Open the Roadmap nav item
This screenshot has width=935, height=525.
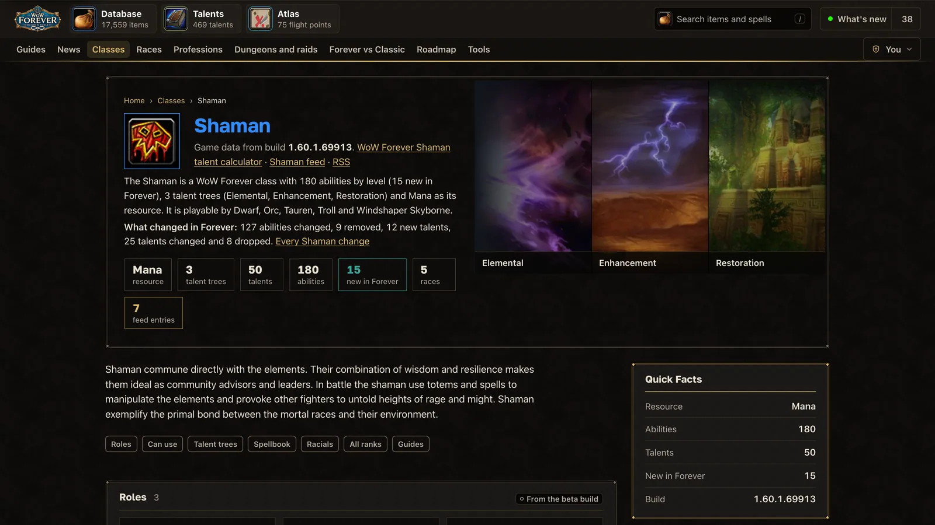tap(436, 50)
